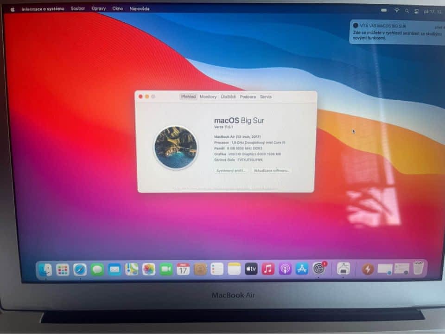Open the Apple menu

pyautogui.click(x=13, y=9)
